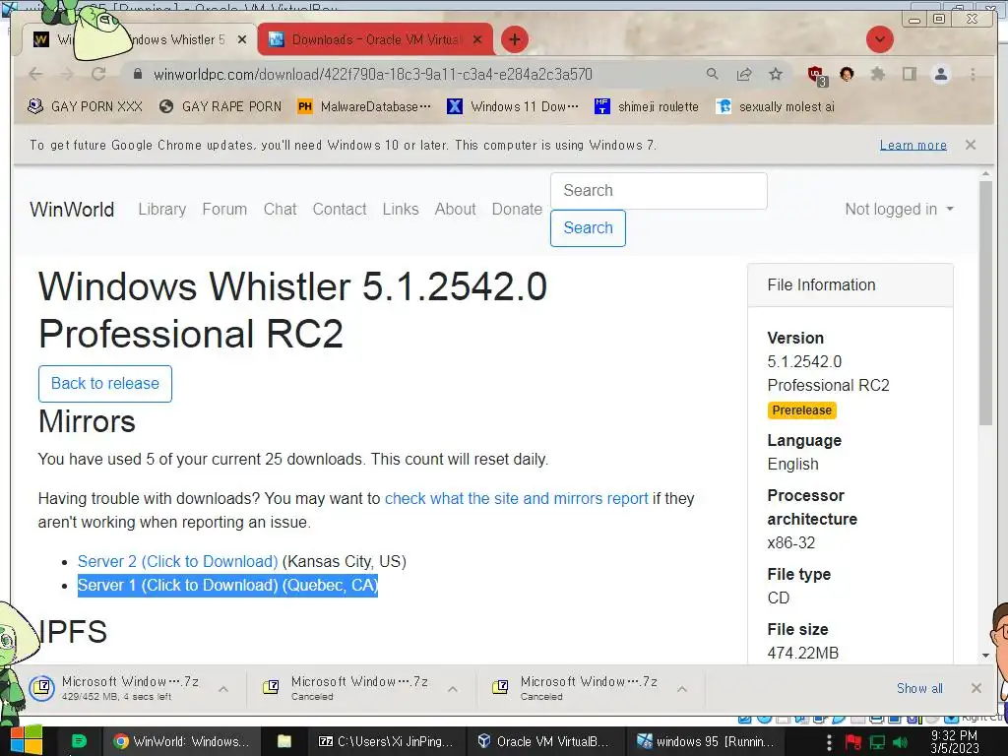The height and width of the screenshot is (756, 1008).
Task: Open the File Explorer folder in the taskbar
Action: [x=284, y=741]
